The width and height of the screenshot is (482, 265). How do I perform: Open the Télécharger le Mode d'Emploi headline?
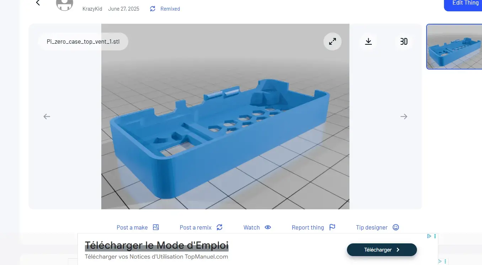pyautogui.click(x=156, y=245)
